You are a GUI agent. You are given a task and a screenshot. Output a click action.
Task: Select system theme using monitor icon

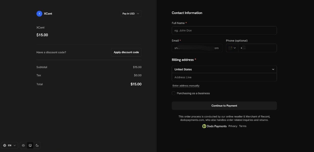pyautogui.click(x=30, y=145)
